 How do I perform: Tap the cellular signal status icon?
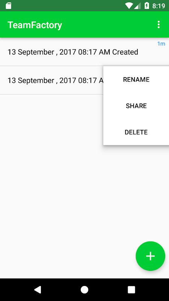137,6
